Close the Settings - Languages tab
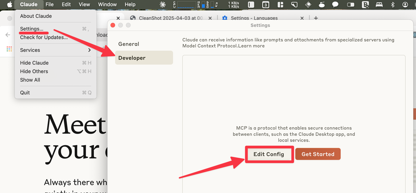Screen dimensions: 416x193 coord(302,18)
